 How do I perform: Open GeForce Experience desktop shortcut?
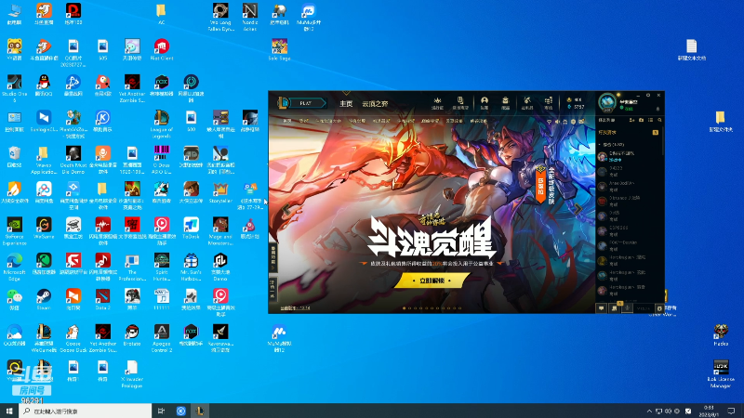click(x=14, y=230)
